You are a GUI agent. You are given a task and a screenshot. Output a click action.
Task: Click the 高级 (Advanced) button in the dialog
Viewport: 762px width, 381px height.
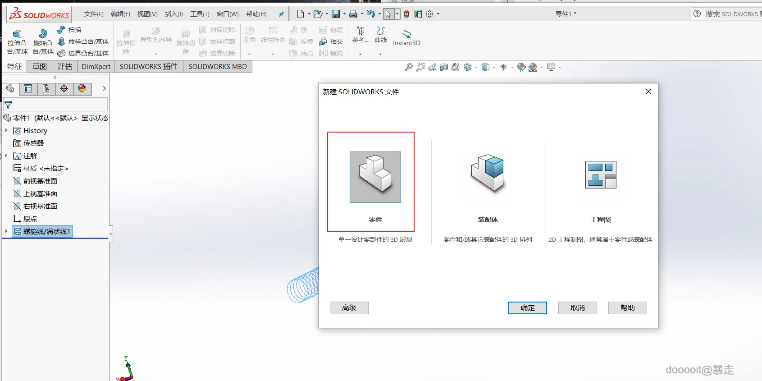(x=349, y=308)
